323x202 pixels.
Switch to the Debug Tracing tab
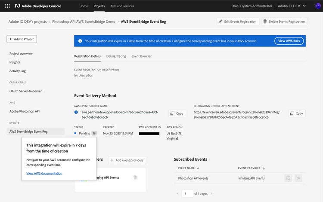point(116,56)
